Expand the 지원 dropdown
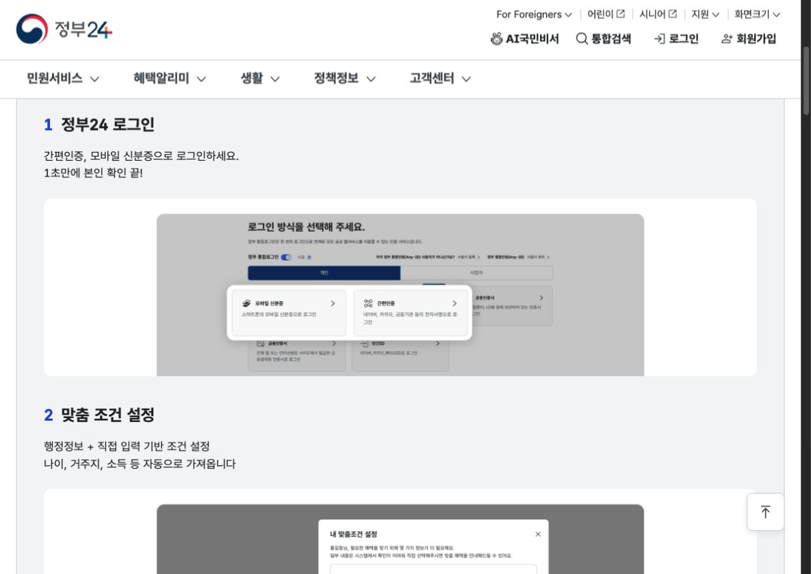Image resolution: width=811 pixels, height=574 pixels. pyautogui.click(x=705, y=14)
